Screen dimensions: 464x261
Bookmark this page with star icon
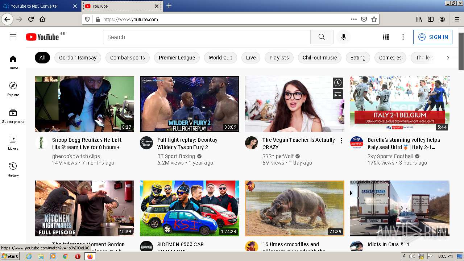pyautogui.click(x=374, y=19)
